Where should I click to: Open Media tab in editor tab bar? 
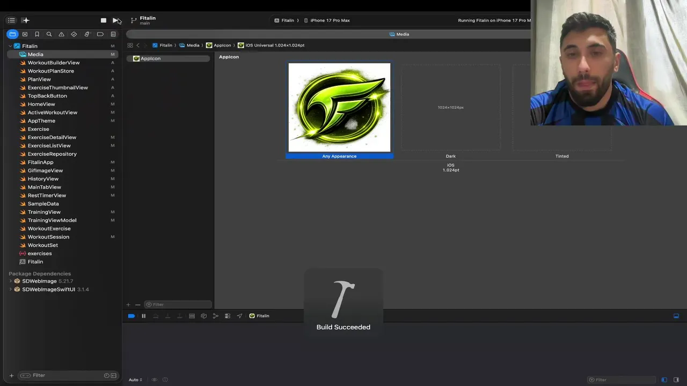point(399,34)
